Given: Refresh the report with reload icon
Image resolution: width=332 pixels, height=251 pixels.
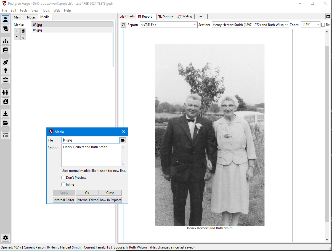Looking at the screenshot, I should click(x=123, y=25).
